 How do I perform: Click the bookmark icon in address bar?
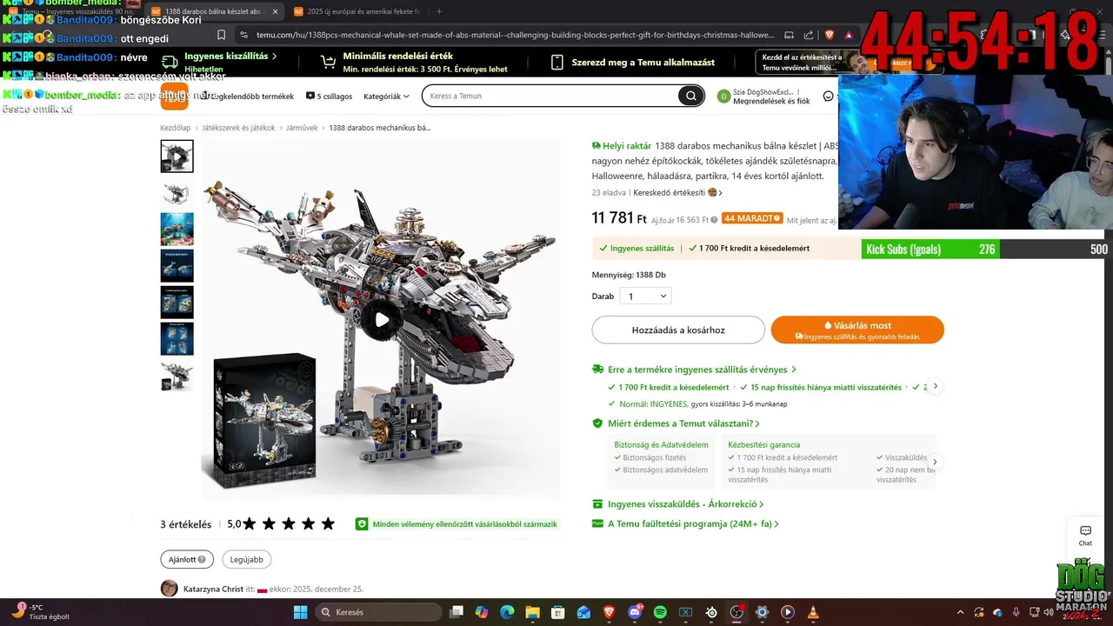(x=222, y=35)
